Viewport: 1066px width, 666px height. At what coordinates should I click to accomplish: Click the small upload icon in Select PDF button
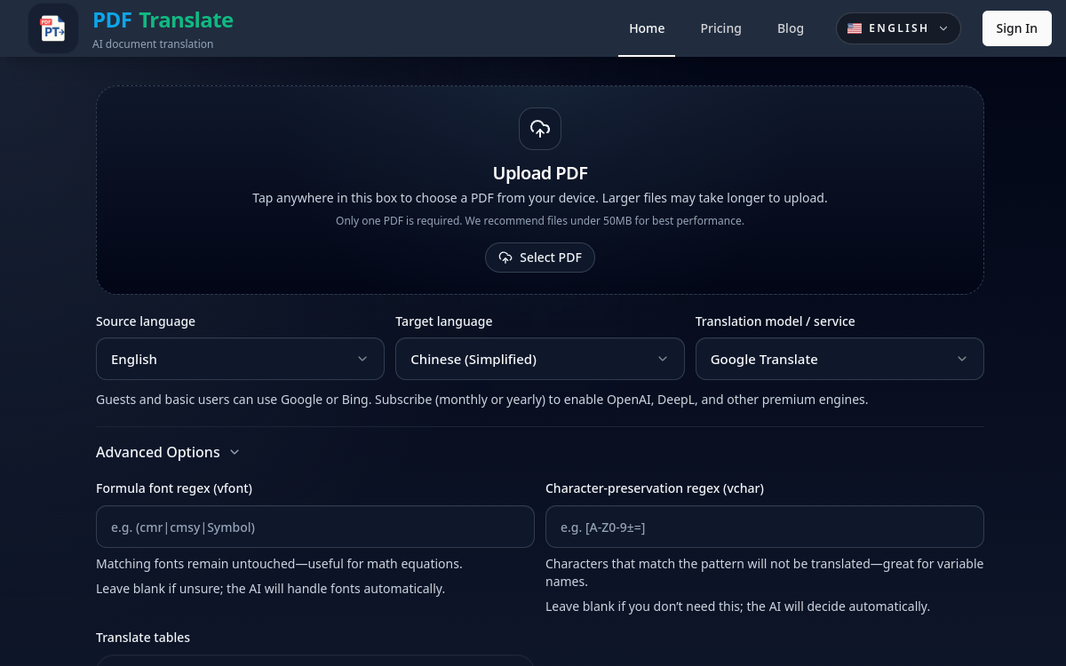(x=505, y=258)
